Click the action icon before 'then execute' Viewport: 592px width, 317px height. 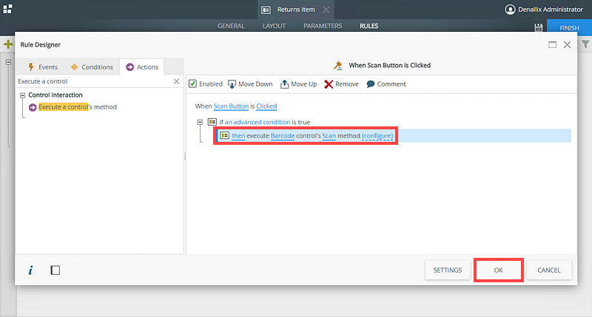[x=225, y=135]
